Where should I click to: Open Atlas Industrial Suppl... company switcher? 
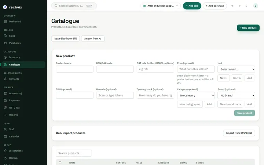click(161, 6)
